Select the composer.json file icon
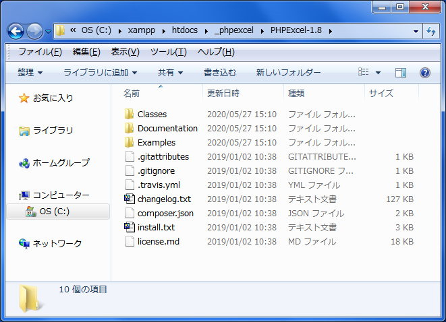Image resolution: width=446 pixels, height=322 pixels. tap(130, 214)
